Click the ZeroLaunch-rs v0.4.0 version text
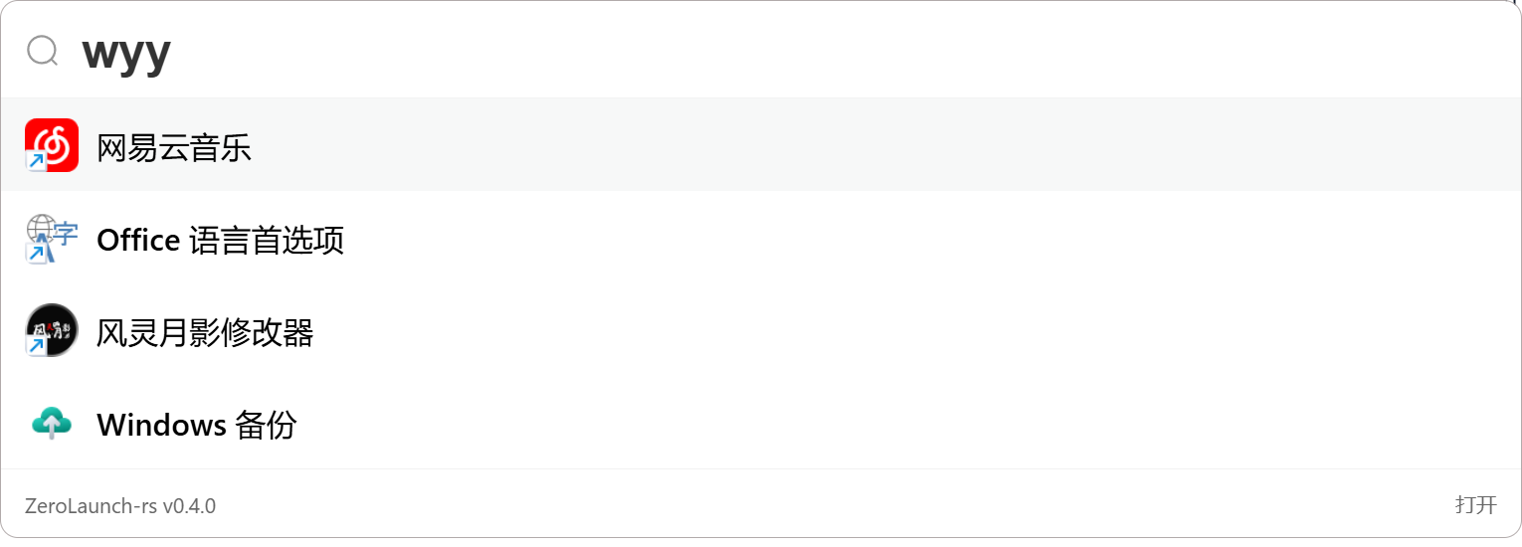The image size is (1522, 547). [x=120, y=506]
